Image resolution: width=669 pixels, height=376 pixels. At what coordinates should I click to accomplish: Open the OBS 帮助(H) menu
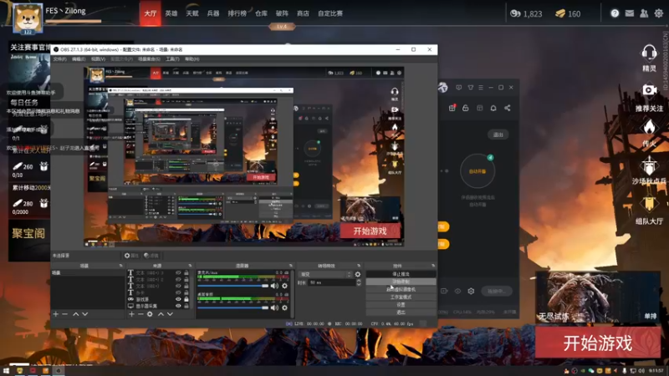192,59
